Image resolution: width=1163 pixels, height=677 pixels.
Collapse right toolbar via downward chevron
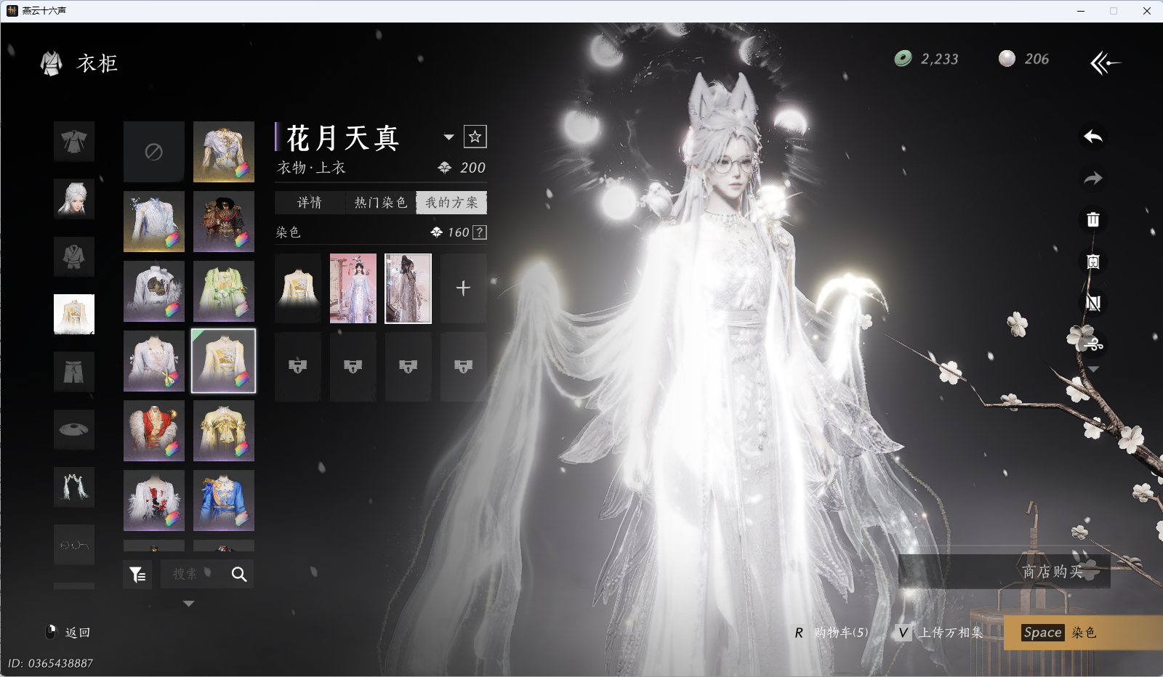1093,370
